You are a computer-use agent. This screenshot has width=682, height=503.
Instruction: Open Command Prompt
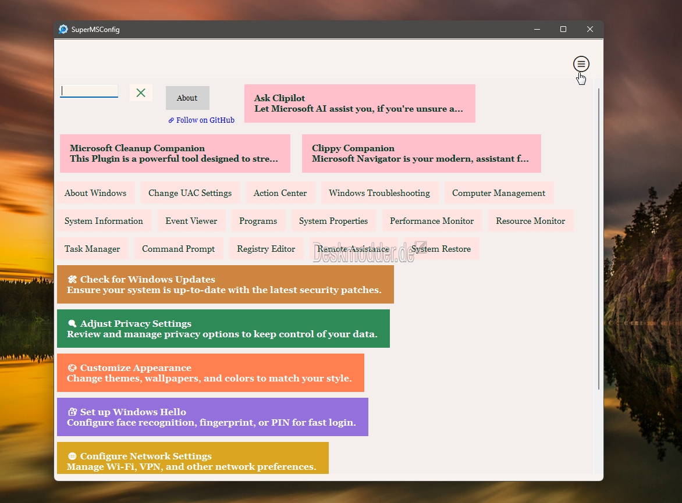(x=178, y=249)
